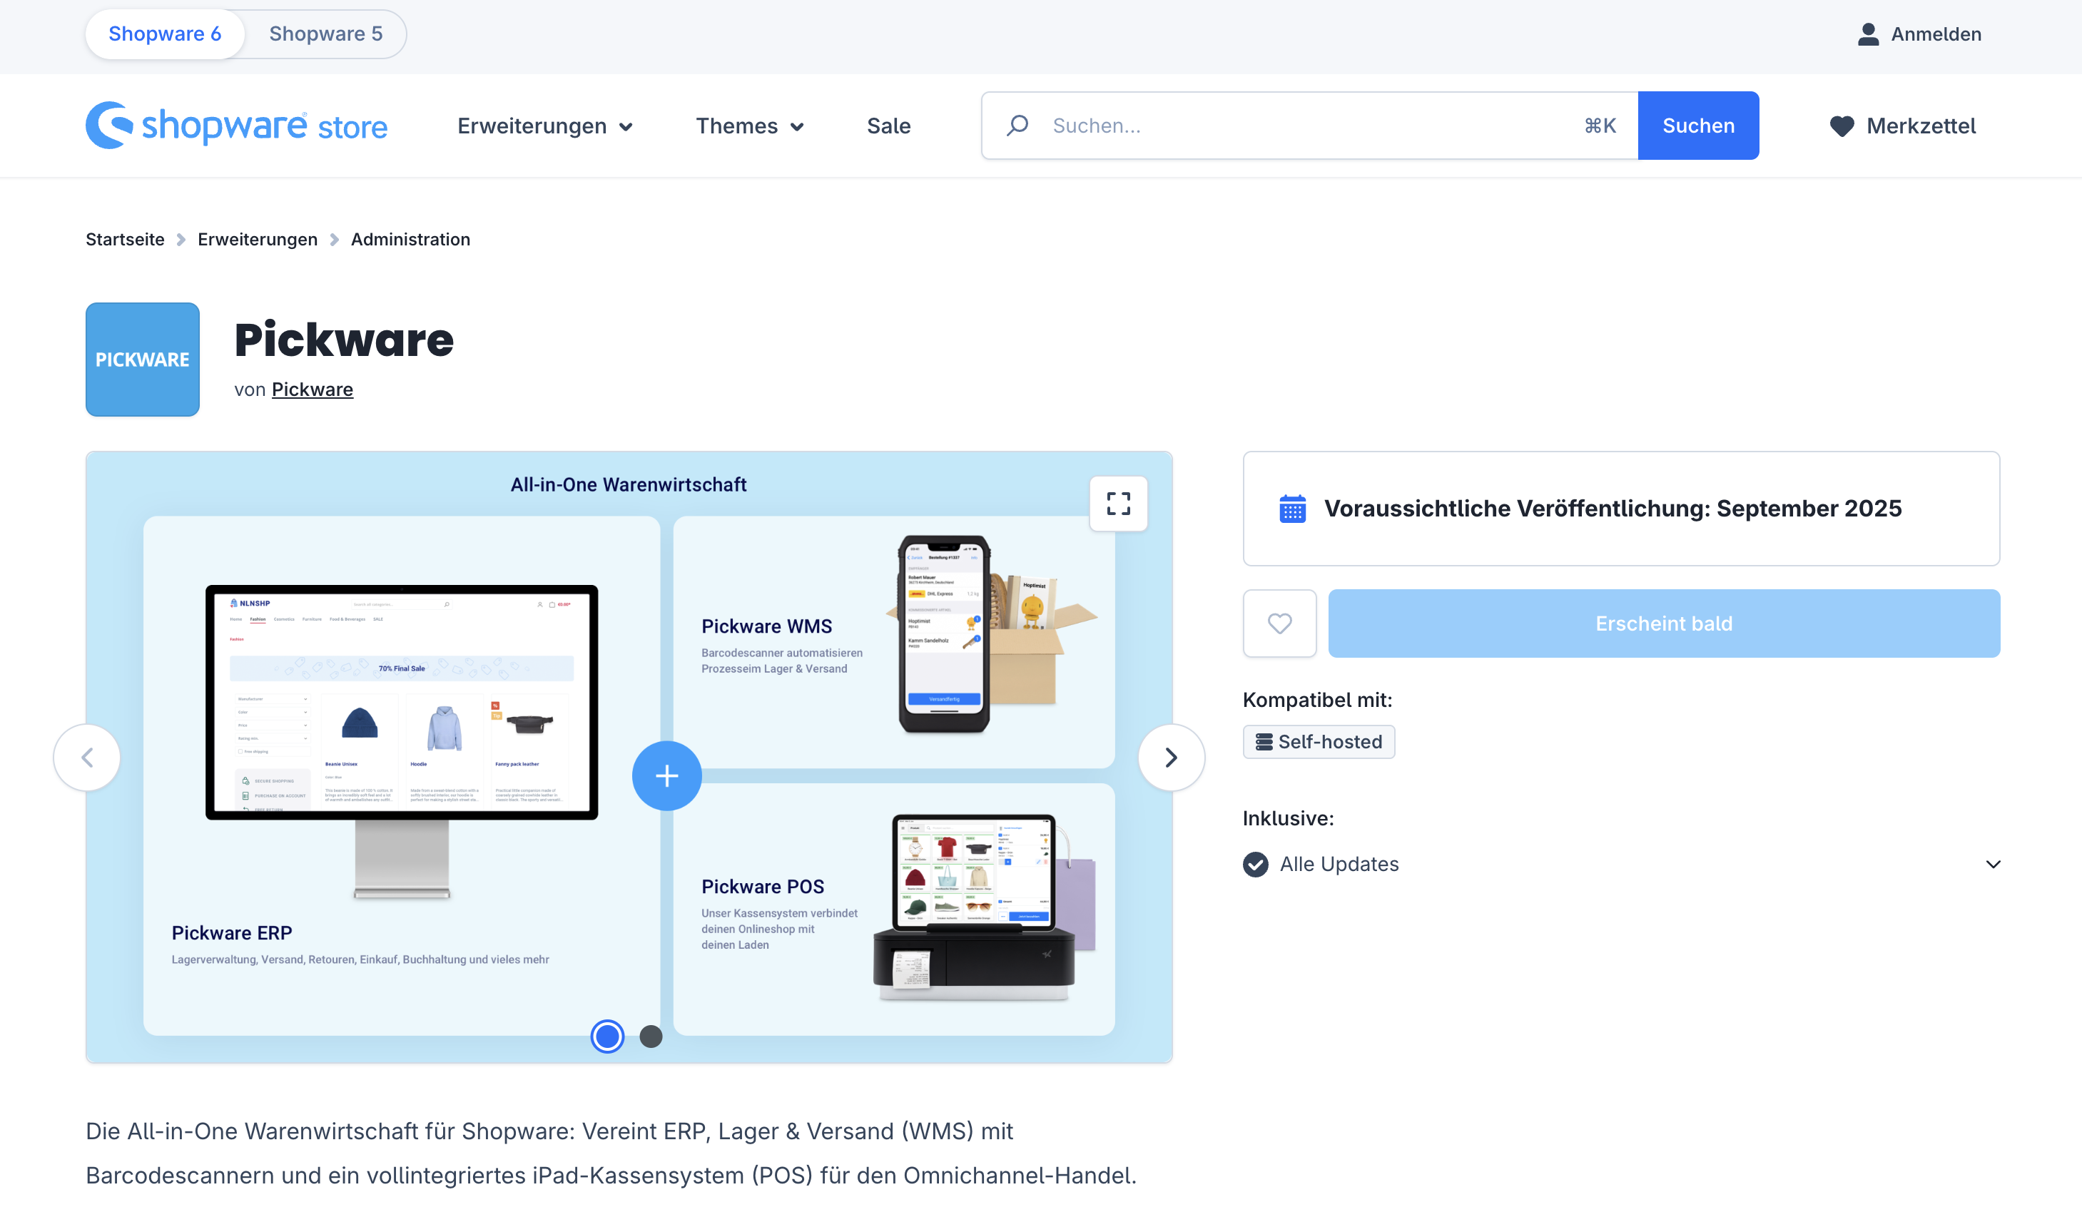This screenshot has width=2082, height=1217.
Task: Click the Pickware ERP monitor image
Action: (402, 741)
